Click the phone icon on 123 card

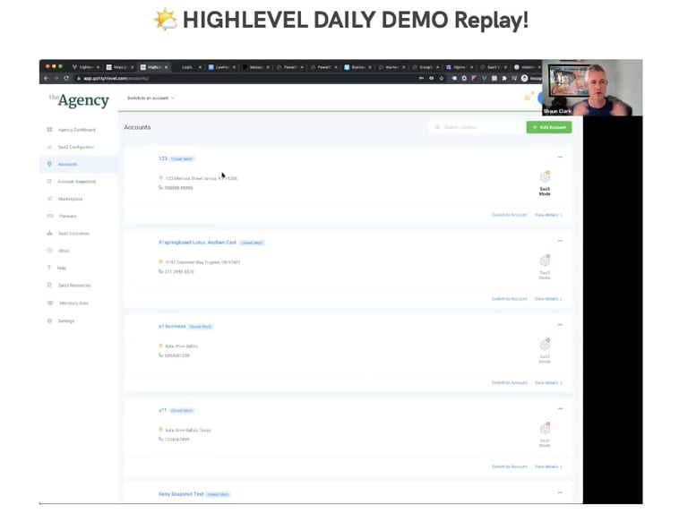(x=160, y=187)
